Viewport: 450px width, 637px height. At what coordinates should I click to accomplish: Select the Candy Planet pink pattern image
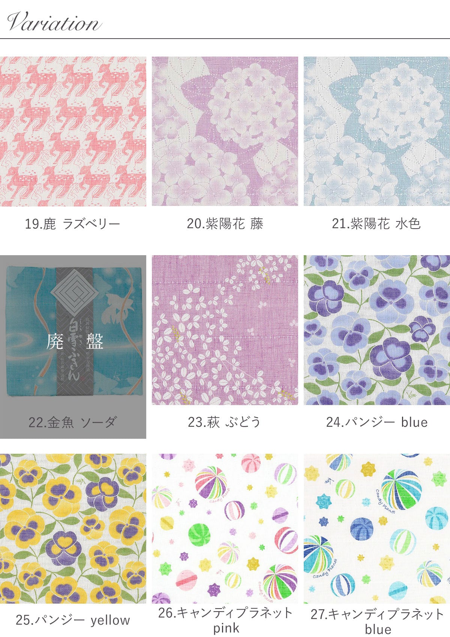pyautogui.click(x=225, y=529)
